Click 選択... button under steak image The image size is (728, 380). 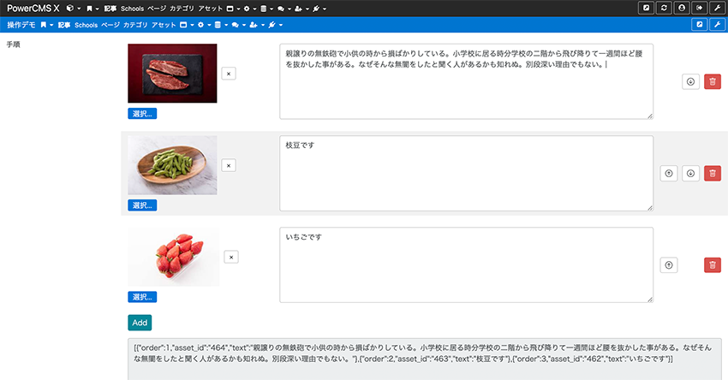point(142,114)
